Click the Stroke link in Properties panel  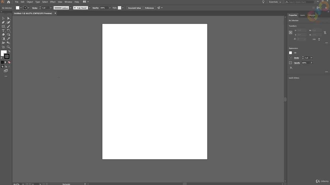point(296,58)
